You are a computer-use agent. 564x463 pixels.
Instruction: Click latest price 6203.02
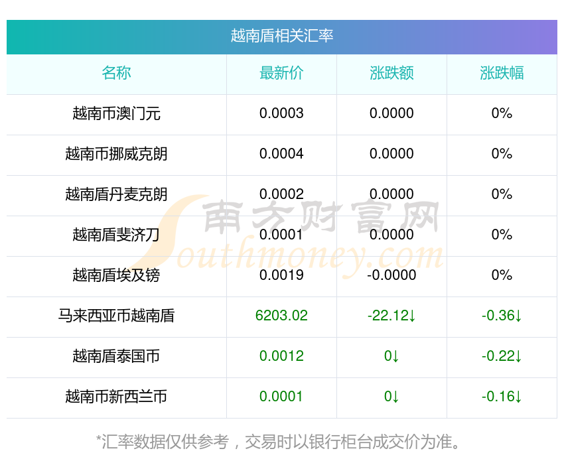pyautogui.click(x=281, y=316)
